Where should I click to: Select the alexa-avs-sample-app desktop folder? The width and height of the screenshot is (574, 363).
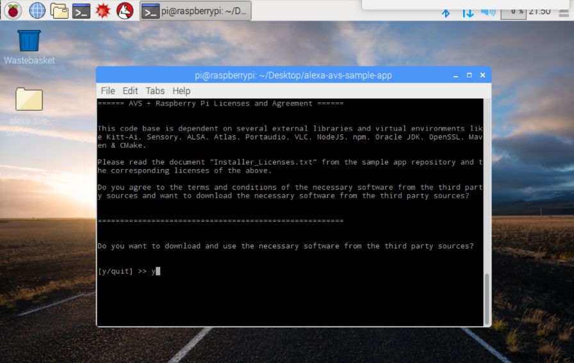pyautogui.click(x=29, y=111)
